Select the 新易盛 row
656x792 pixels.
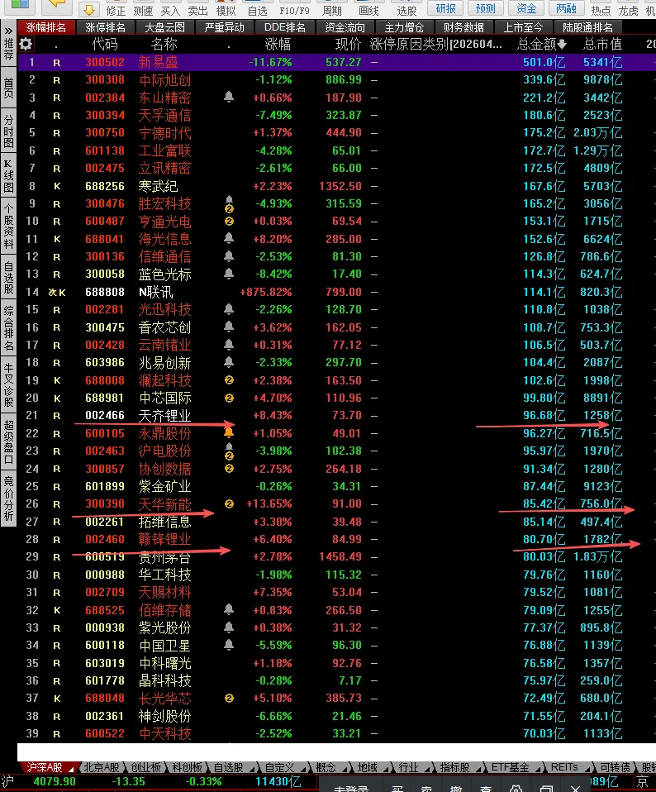[336, 62]
